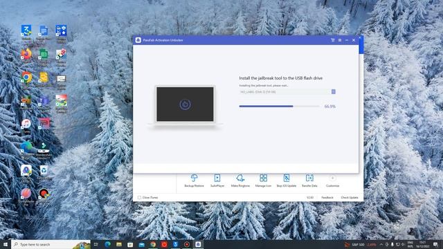Click the taskbar clock and date
This screenshot has height=249, width=443.
pyautogui.click(x=423, y=244)
